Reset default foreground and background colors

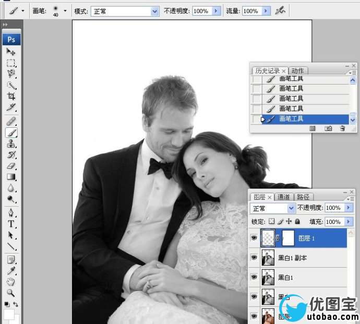pos(7,304)
